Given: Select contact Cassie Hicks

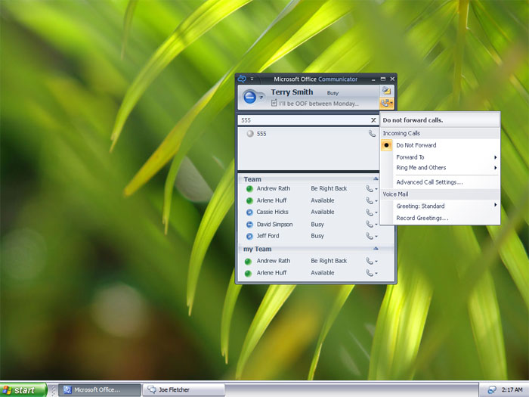Looking at the screenshot, I should click(272, 212).
